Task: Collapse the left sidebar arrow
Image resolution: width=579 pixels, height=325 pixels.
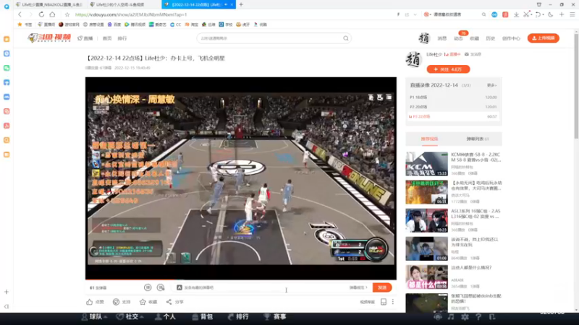Action: pyautogui.click(x=7, y=306)
